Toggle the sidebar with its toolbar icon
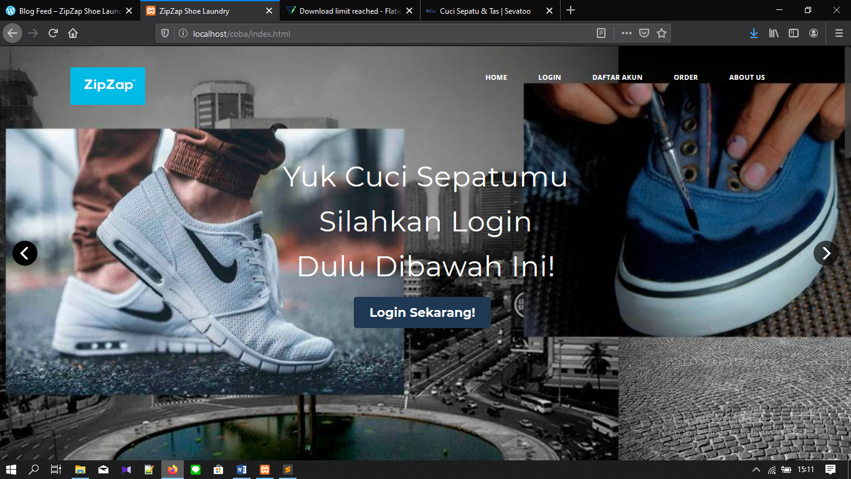The image size is (851, 479). pyautogui.click(x=794, y=33)
